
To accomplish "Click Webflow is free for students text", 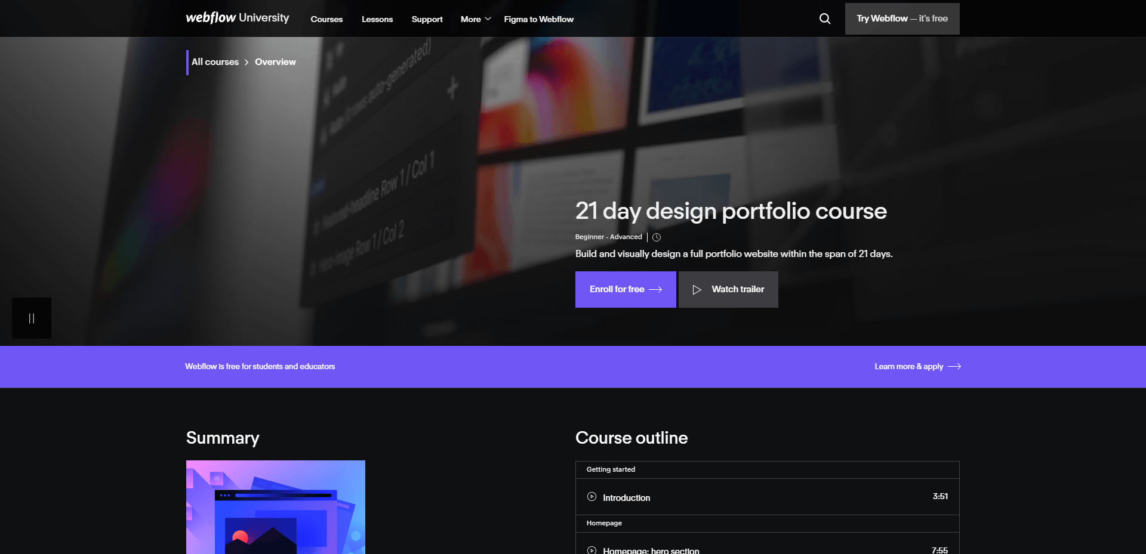I will coord(260,366).
